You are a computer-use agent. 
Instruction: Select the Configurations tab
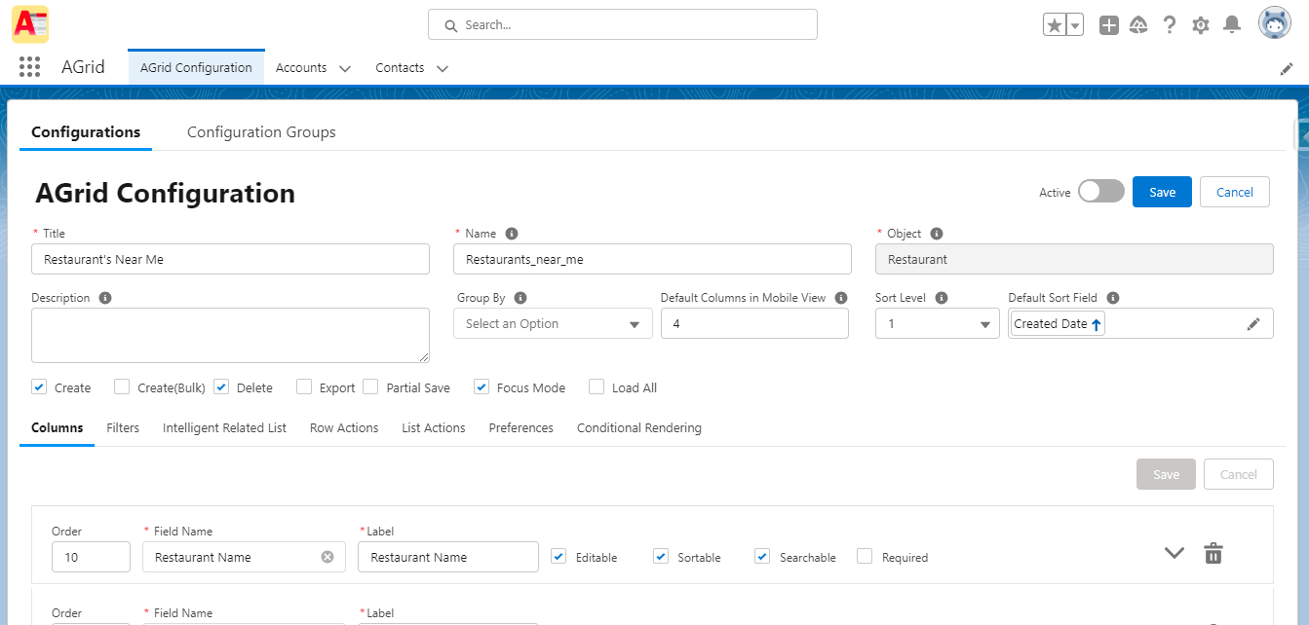point(86,132)
